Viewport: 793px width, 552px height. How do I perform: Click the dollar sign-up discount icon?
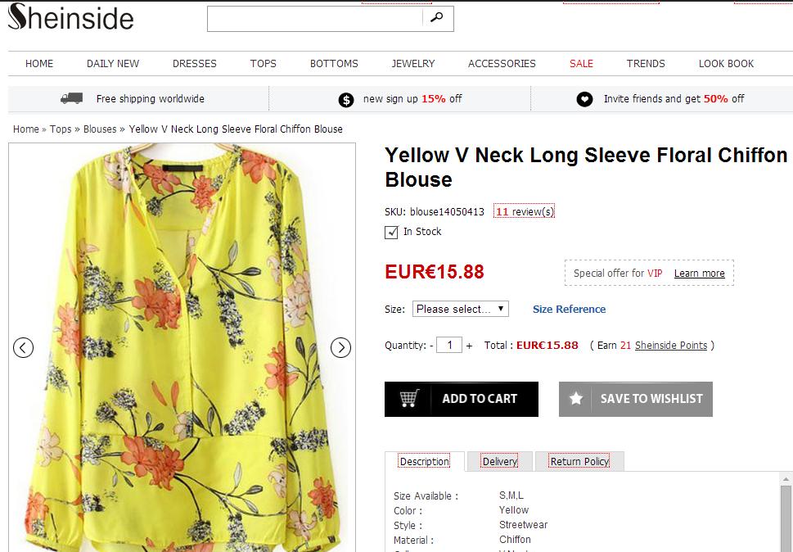click(x=346, y=99)
